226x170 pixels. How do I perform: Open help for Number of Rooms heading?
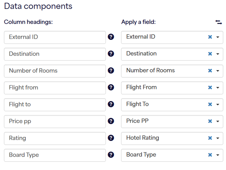[x=111, y=71]
